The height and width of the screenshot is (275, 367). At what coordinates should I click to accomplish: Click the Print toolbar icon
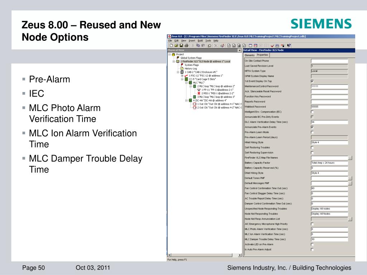tap(186, 45)
